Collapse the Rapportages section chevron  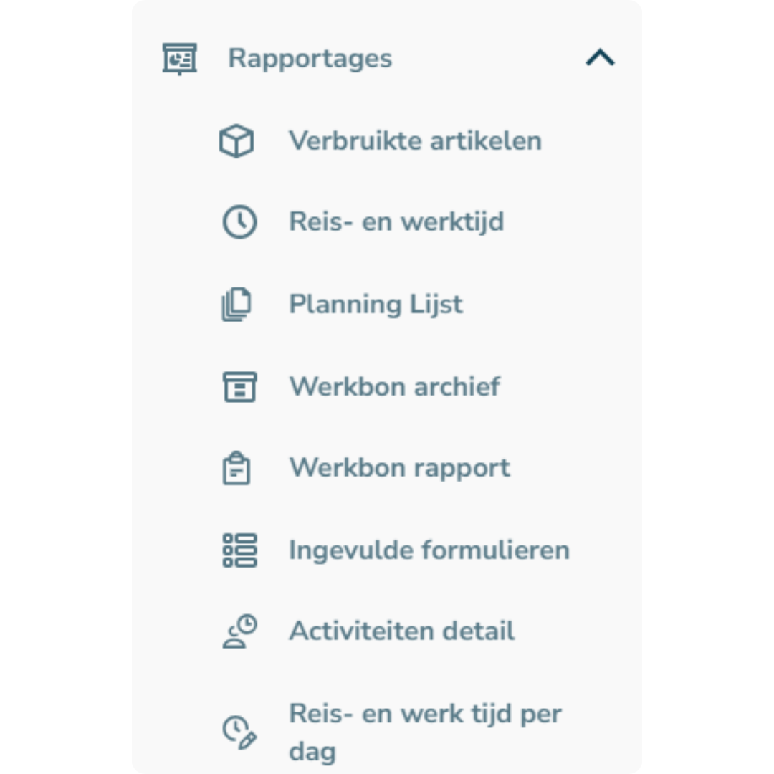(600, 58)
